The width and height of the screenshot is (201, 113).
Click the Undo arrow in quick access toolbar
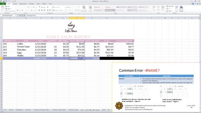[x=6, y=1]
